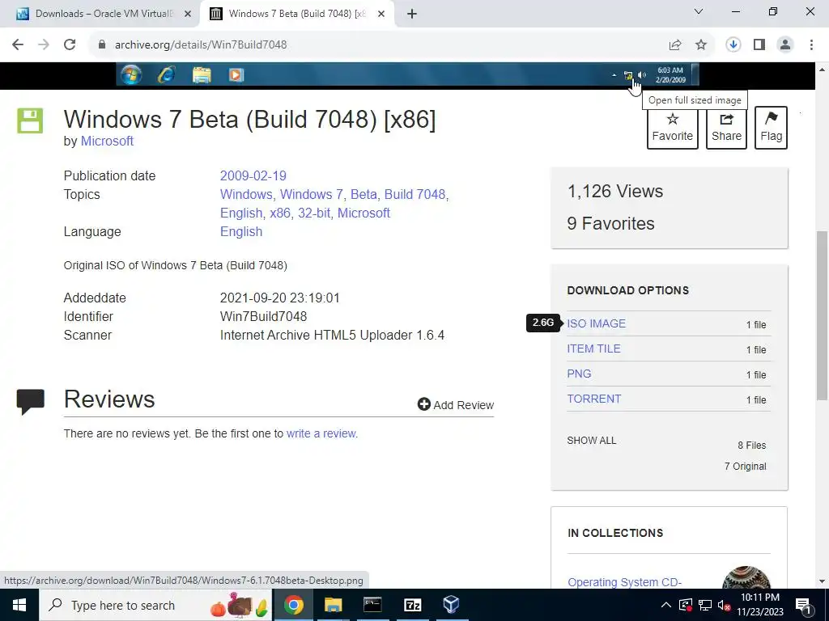This screenshot has width=829, height=621.
Task: Click the Favorite button
Action: 673,128
